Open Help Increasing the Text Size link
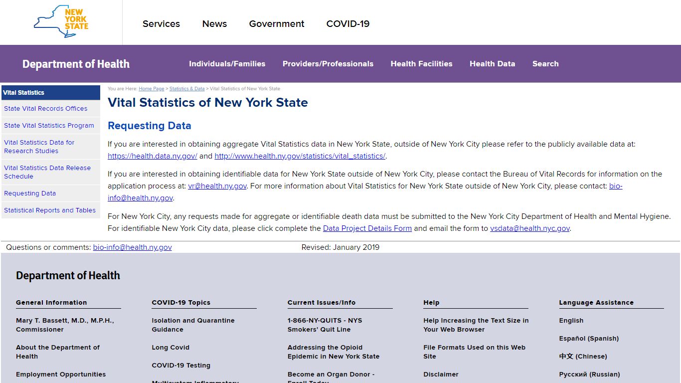This screenshot has height=383, width=681. [476, 325]
